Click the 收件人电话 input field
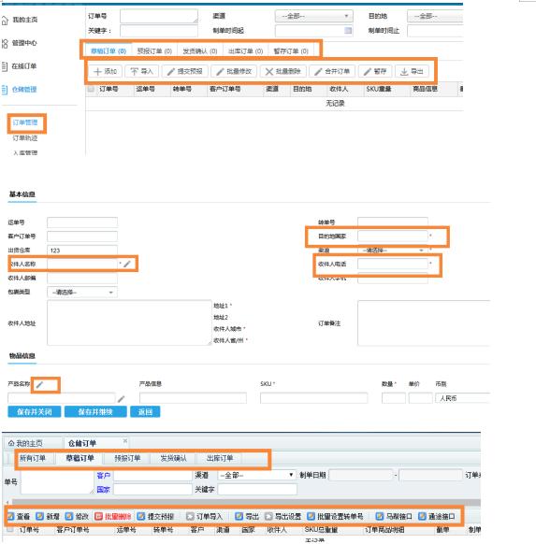Viewport: 536px width, 544px height. [393, 264]
